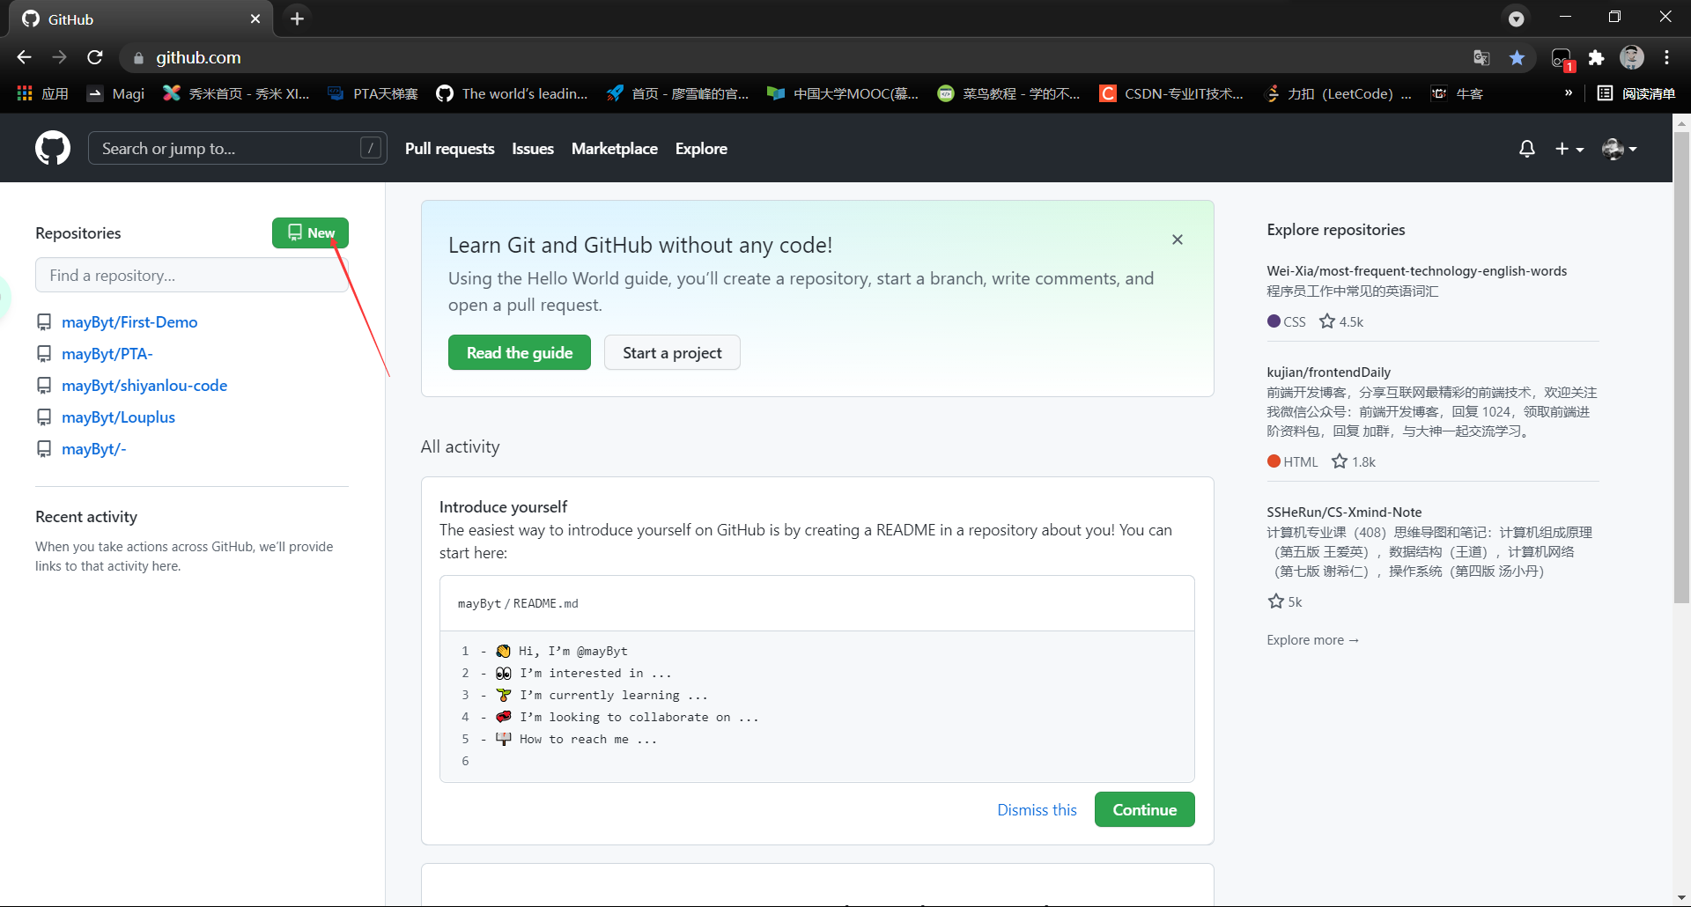Star the kujian/frontendDaily repository
The image size is (1691, 907).
tap(1340, 461)
